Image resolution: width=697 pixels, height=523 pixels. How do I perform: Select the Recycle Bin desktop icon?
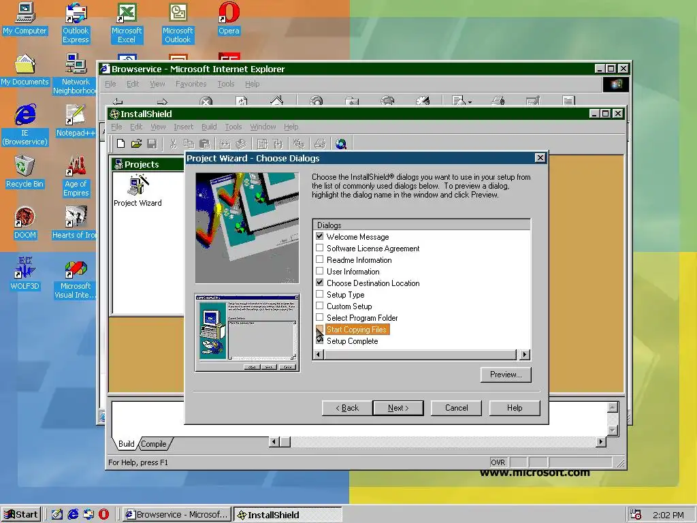point(25,172)
